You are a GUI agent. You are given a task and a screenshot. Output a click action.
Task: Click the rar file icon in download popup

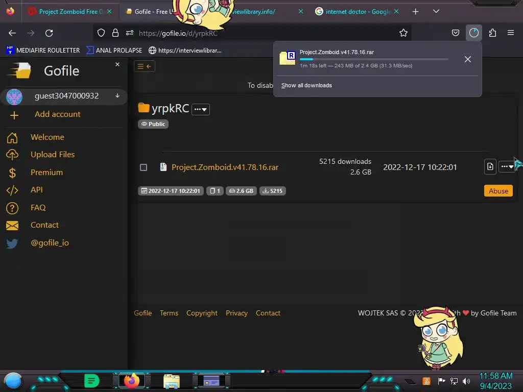(288, 58)
